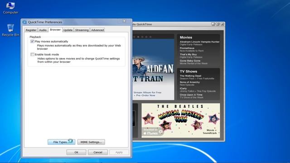Open Abraham Lincoln Vampire Hunter movie link
290x163 pixels.
click(199, 42)
